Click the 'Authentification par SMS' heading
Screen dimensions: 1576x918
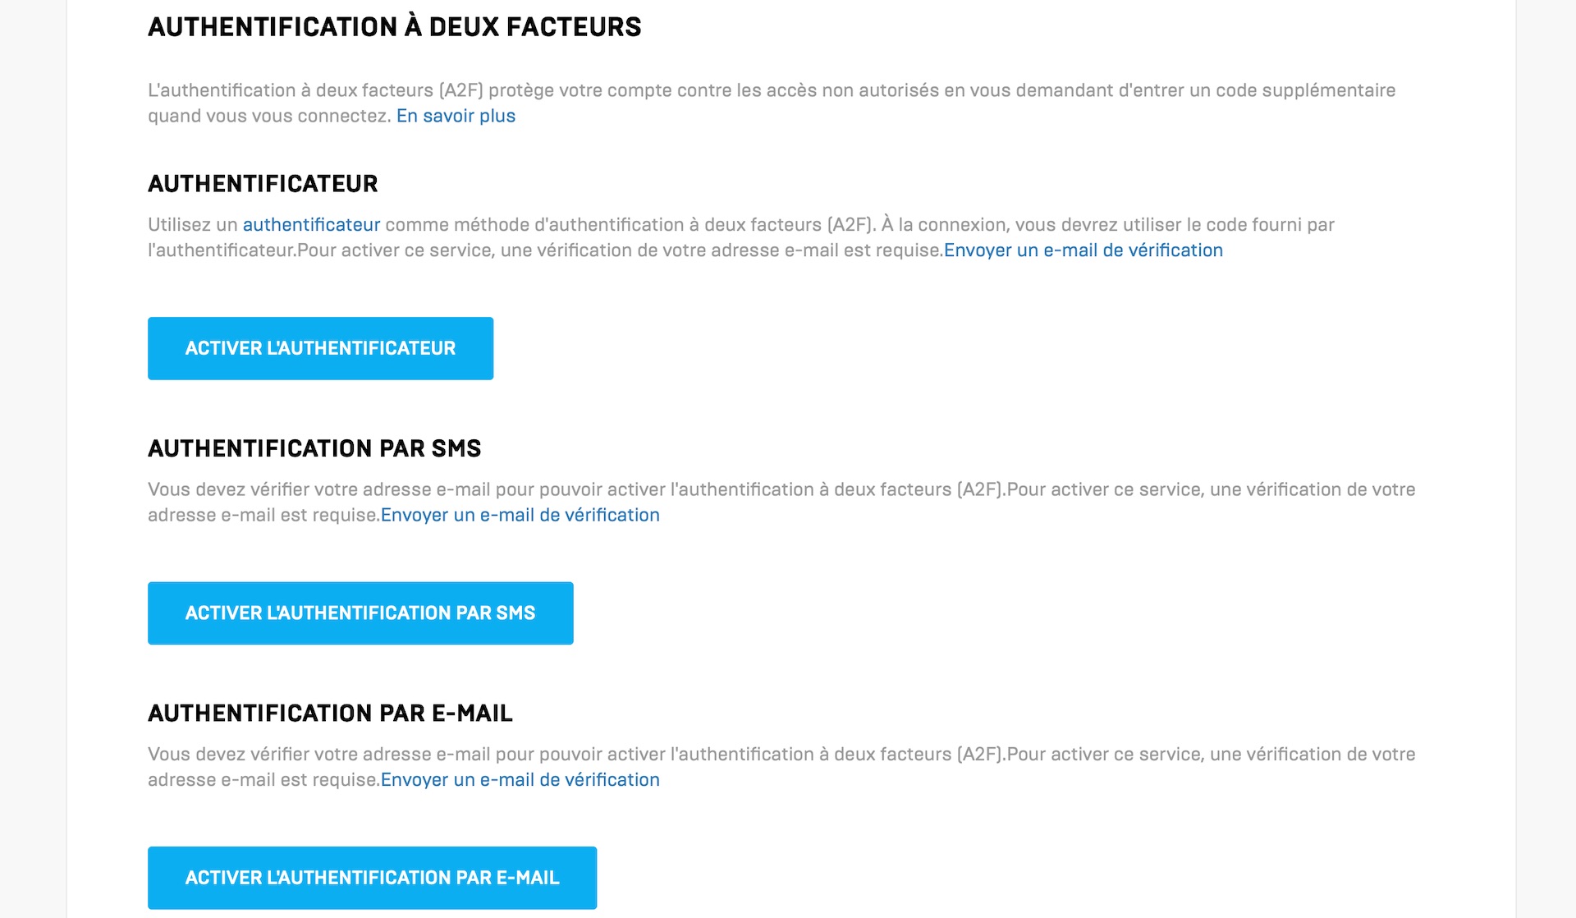pyautogui.click(x=314, y=448)
